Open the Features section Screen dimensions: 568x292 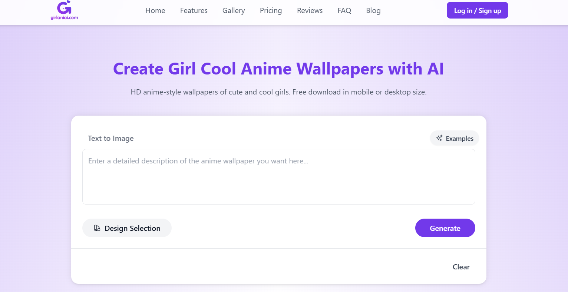tap(194, 11)
